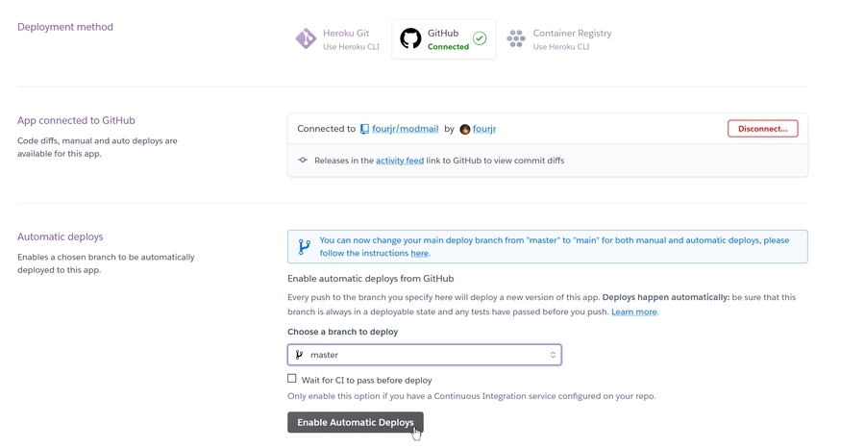Click the branch selector up-down arrows
865x448 pixels.
click(x=553, y=355)
